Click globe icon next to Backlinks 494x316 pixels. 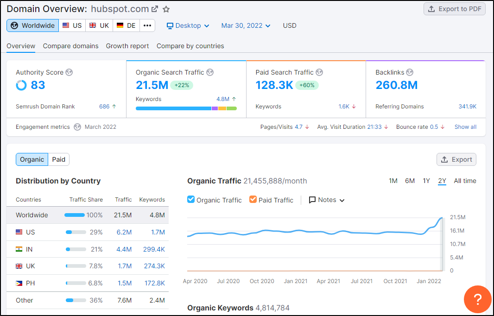point(410,72)
